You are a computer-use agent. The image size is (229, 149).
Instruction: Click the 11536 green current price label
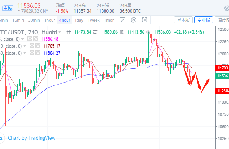222,76
